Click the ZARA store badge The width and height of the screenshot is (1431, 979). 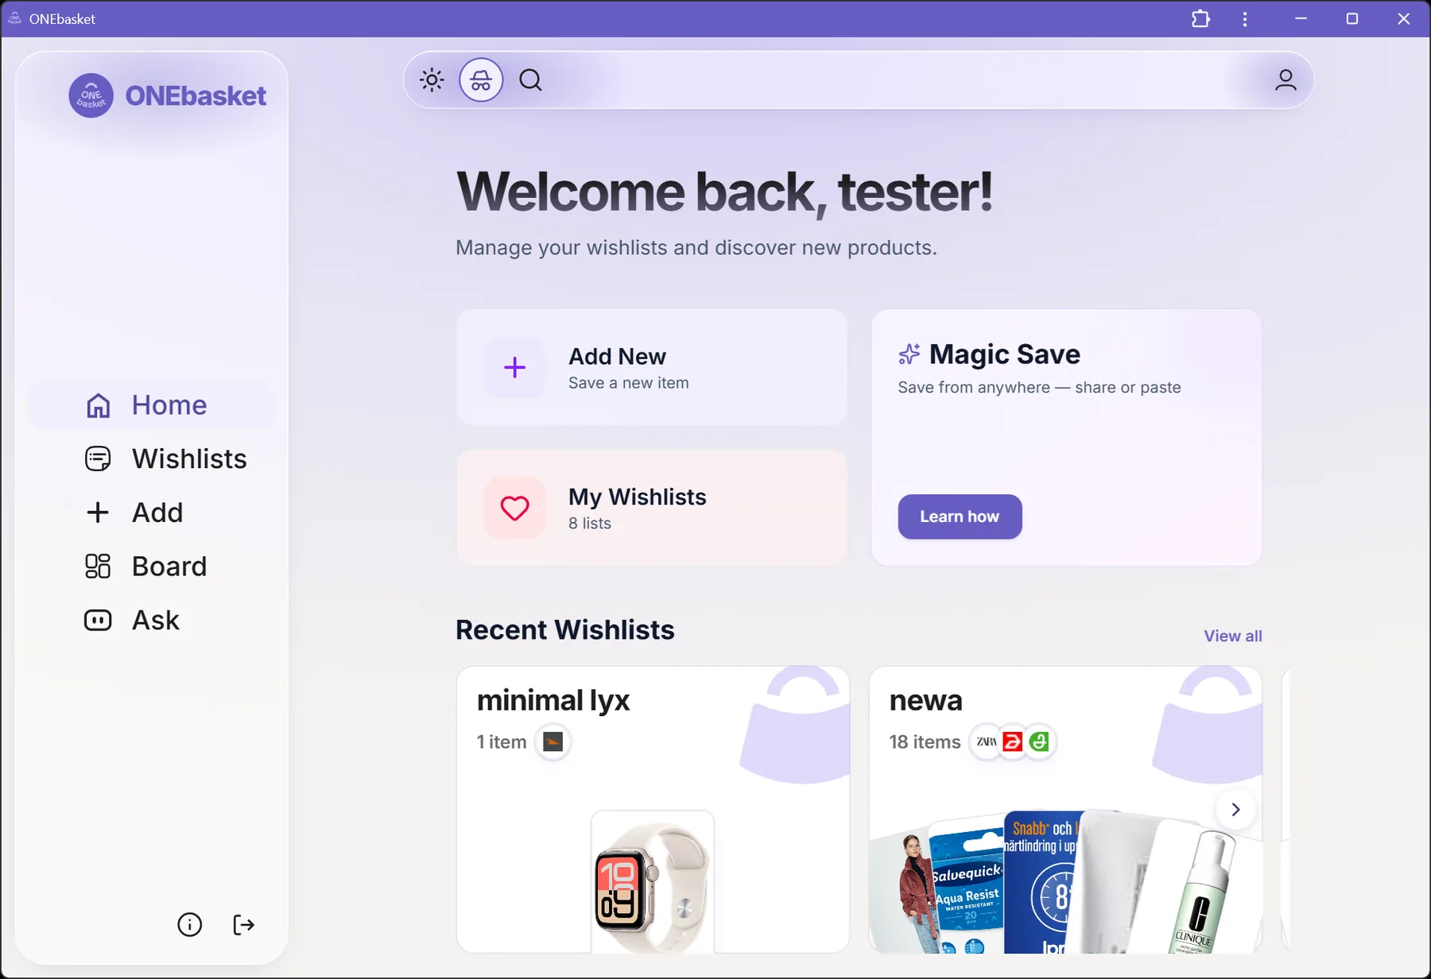(987, 742)
